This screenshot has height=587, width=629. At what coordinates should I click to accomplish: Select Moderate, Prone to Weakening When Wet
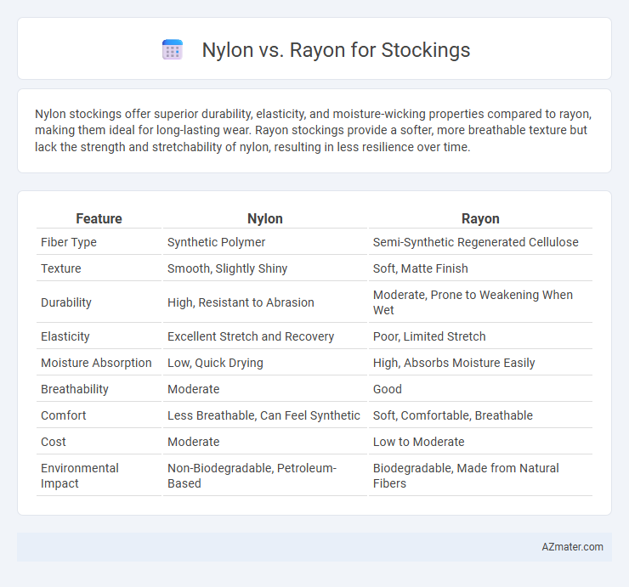pyautogui.click(x=473, y=302)
